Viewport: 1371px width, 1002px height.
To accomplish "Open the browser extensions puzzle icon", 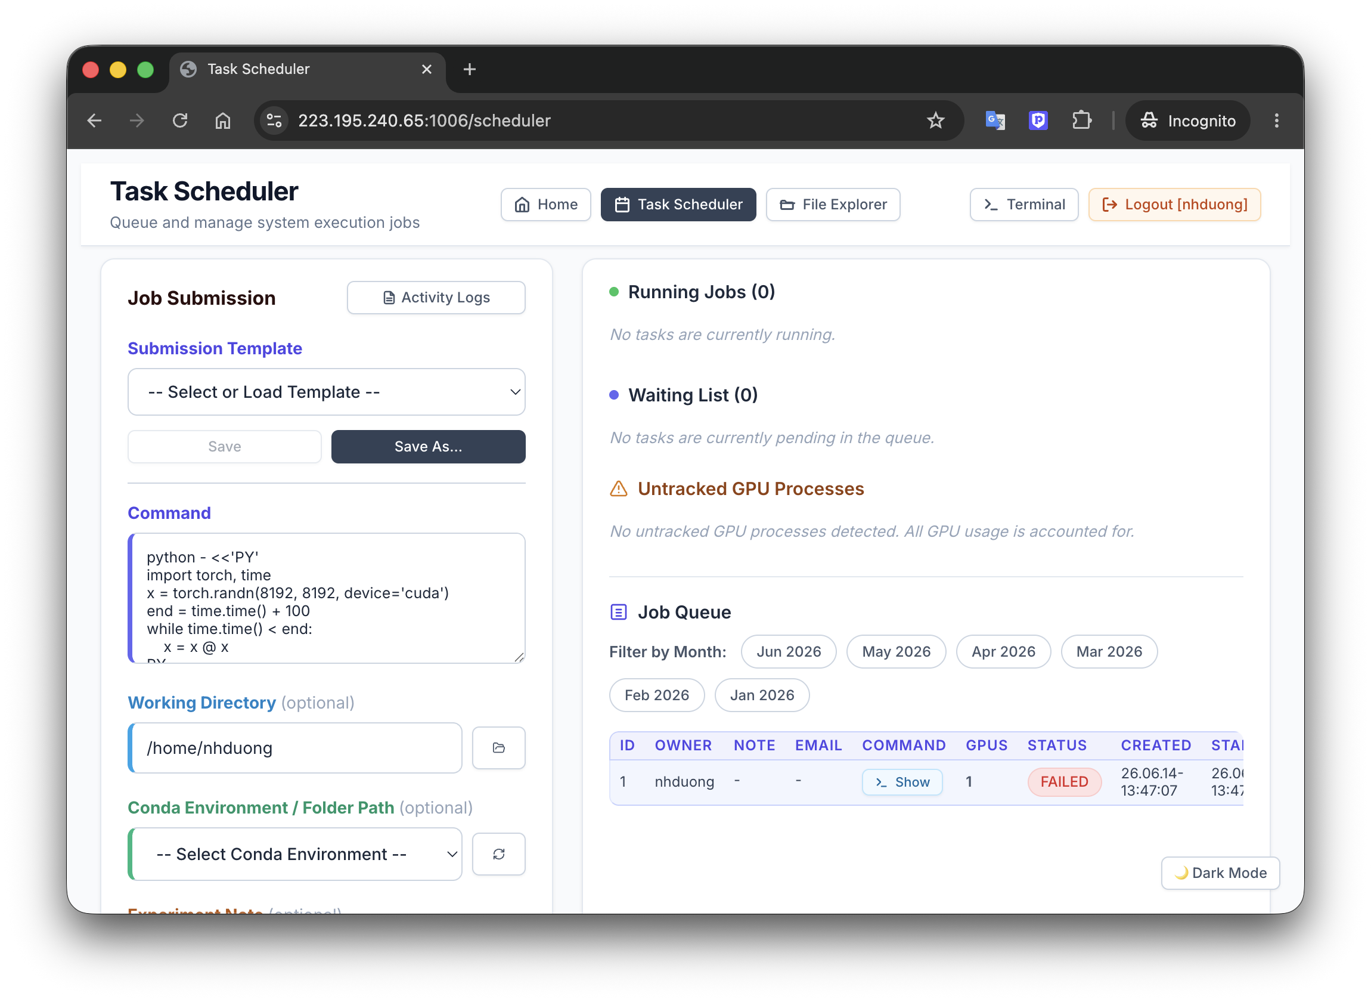I will [x=1081, y=120].
